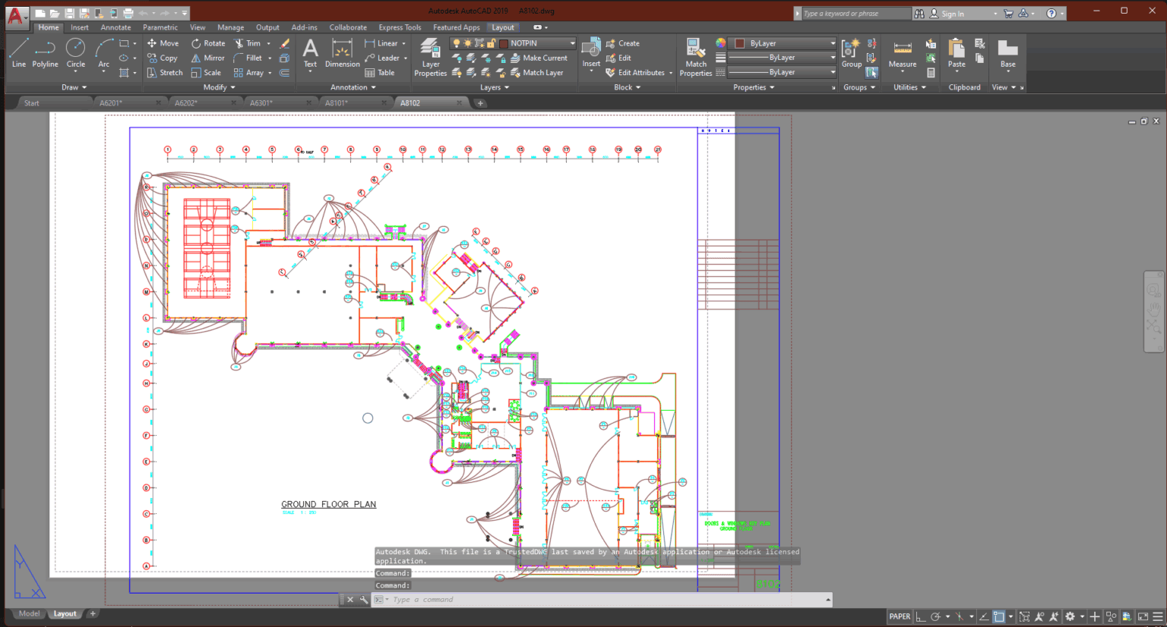Activate the Polyline tool

point(45,54)
